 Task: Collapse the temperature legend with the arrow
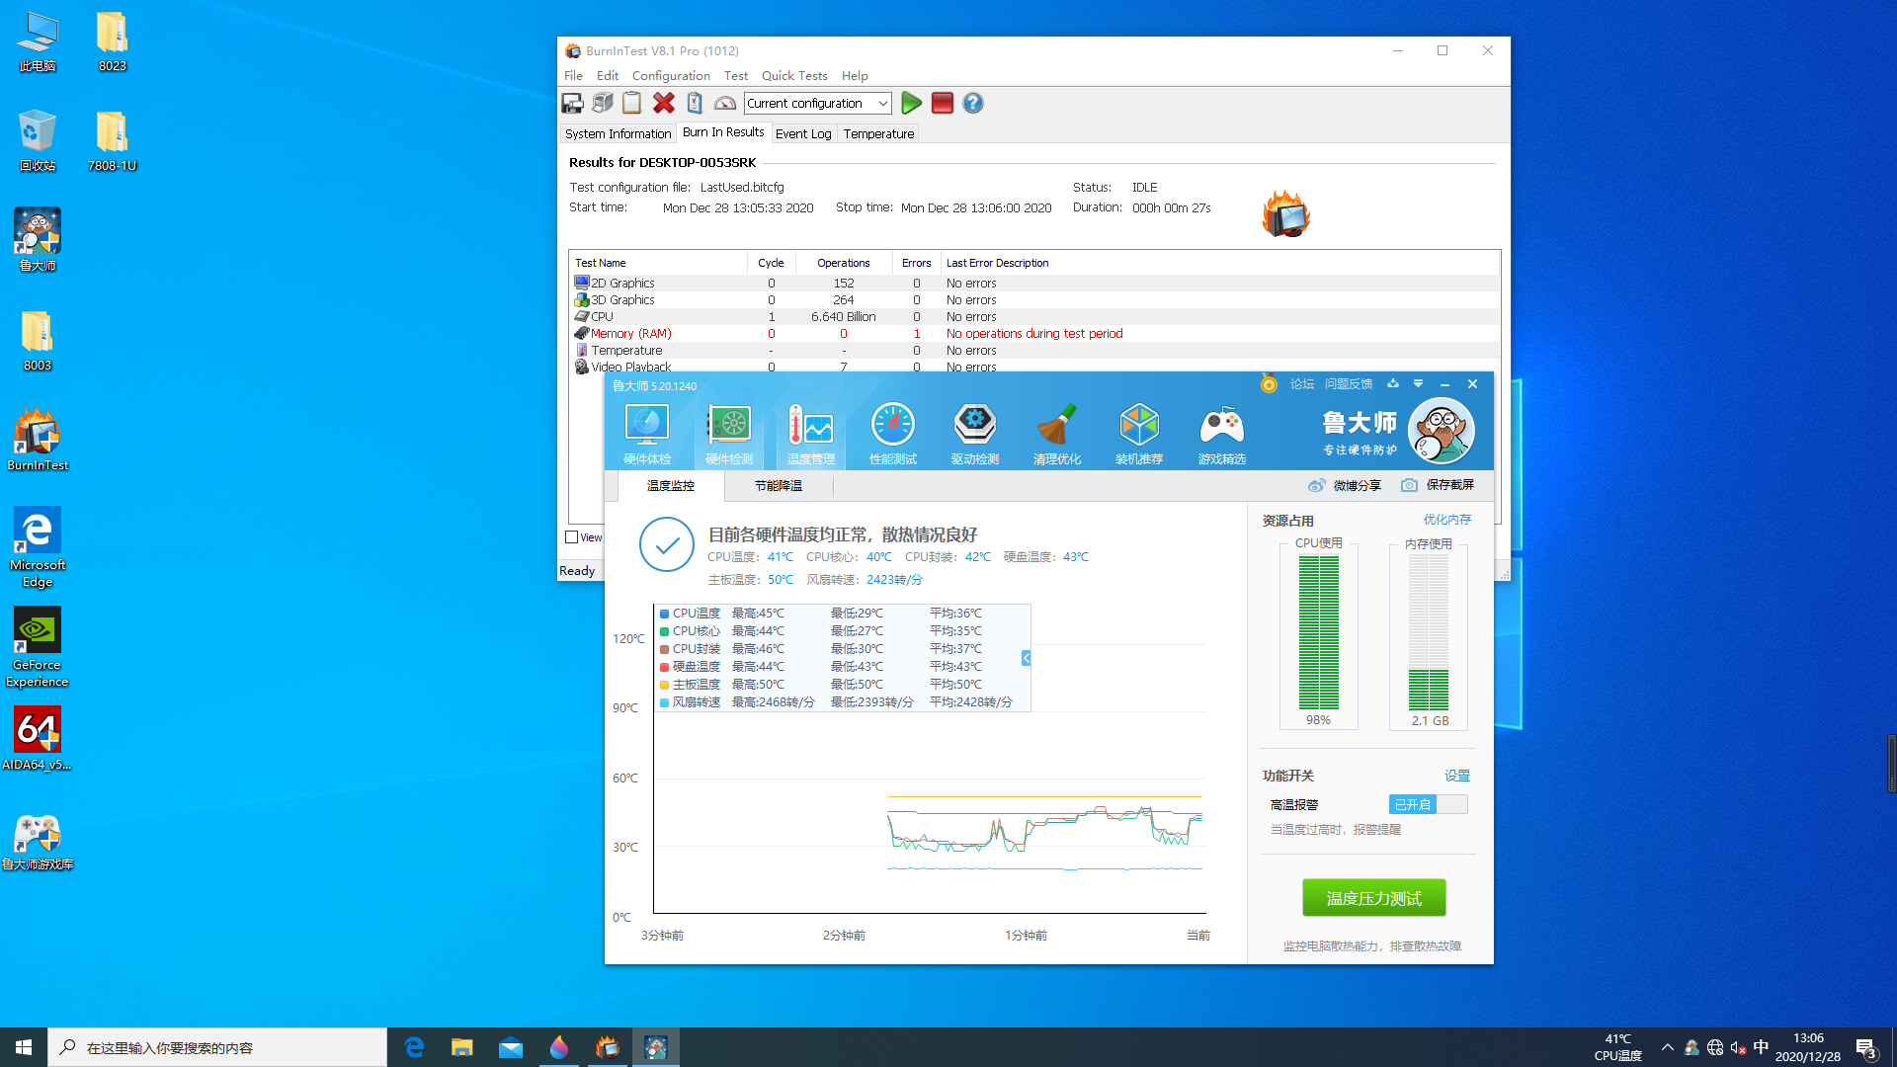(x=1026, y=658)
